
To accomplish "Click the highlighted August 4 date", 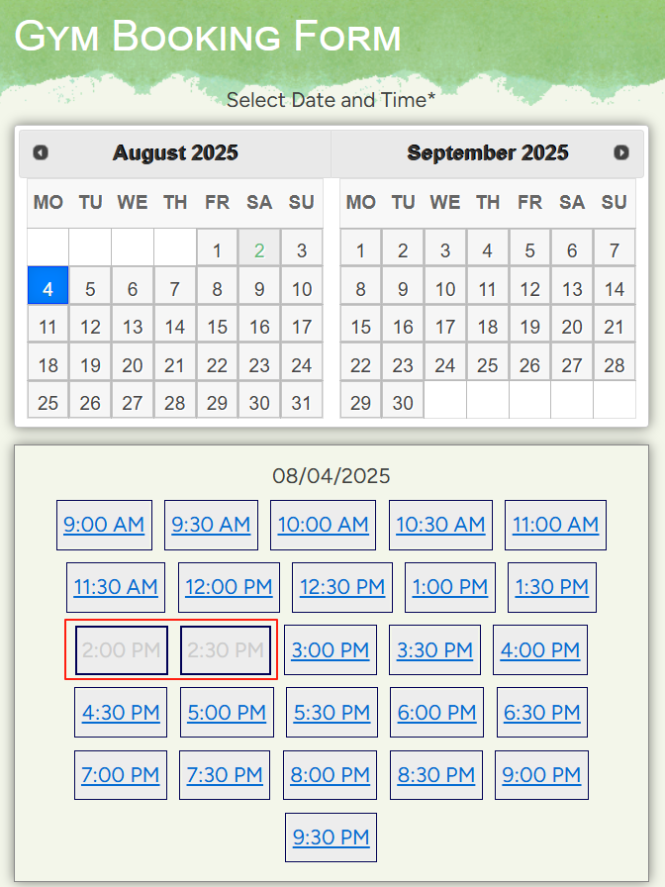I will [x=48, y=289].
